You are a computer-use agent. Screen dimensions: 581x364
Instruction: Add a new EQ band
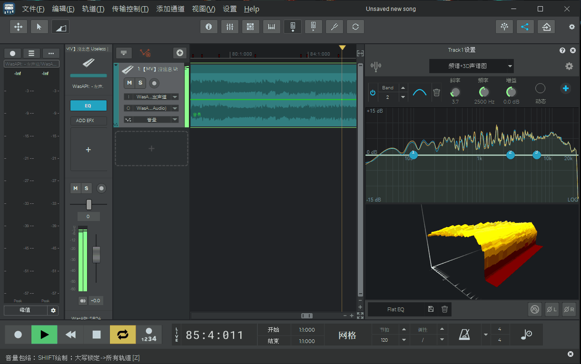point(565,88)
